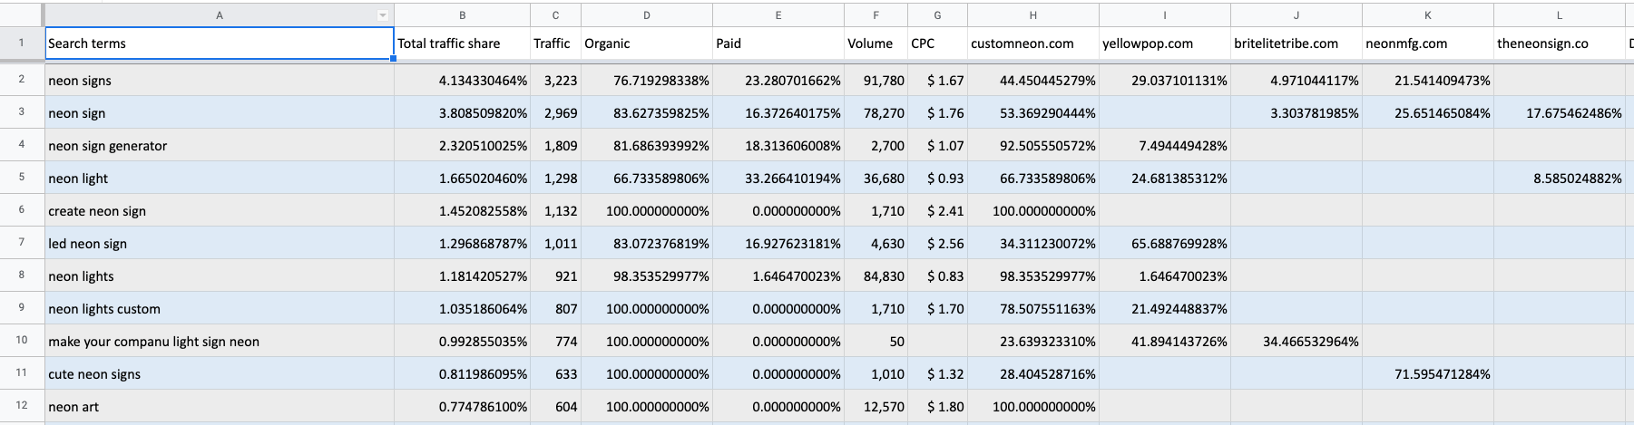The image size is (1634, 425).
Task: Click theneonsign.co value 8.585024882%
Action: tap(1560, 178)
